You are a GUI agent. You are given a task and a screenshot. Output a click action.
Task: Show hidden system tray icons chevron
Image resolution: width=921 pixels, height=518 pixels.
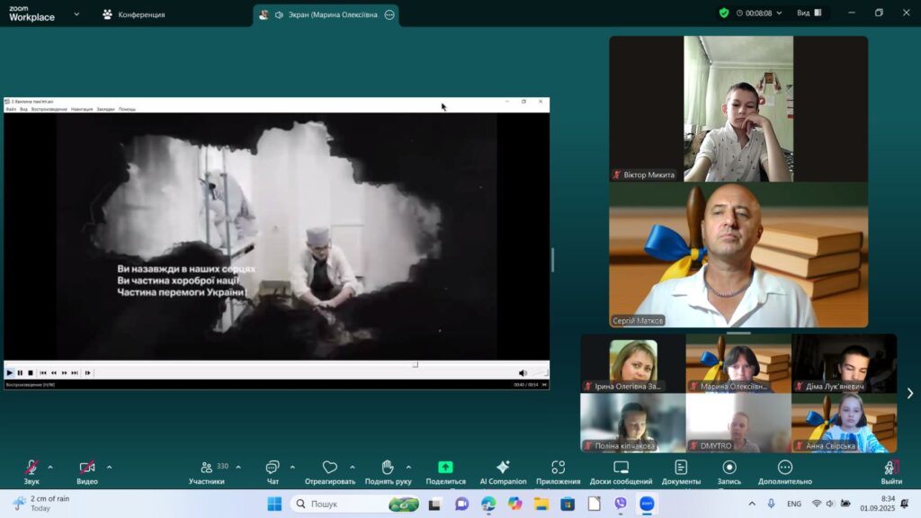(752, 504)
